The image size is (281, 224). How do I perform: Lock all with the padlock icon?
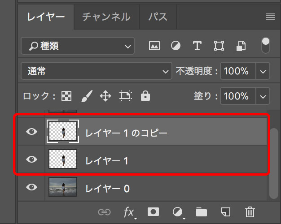pos(145,96)
